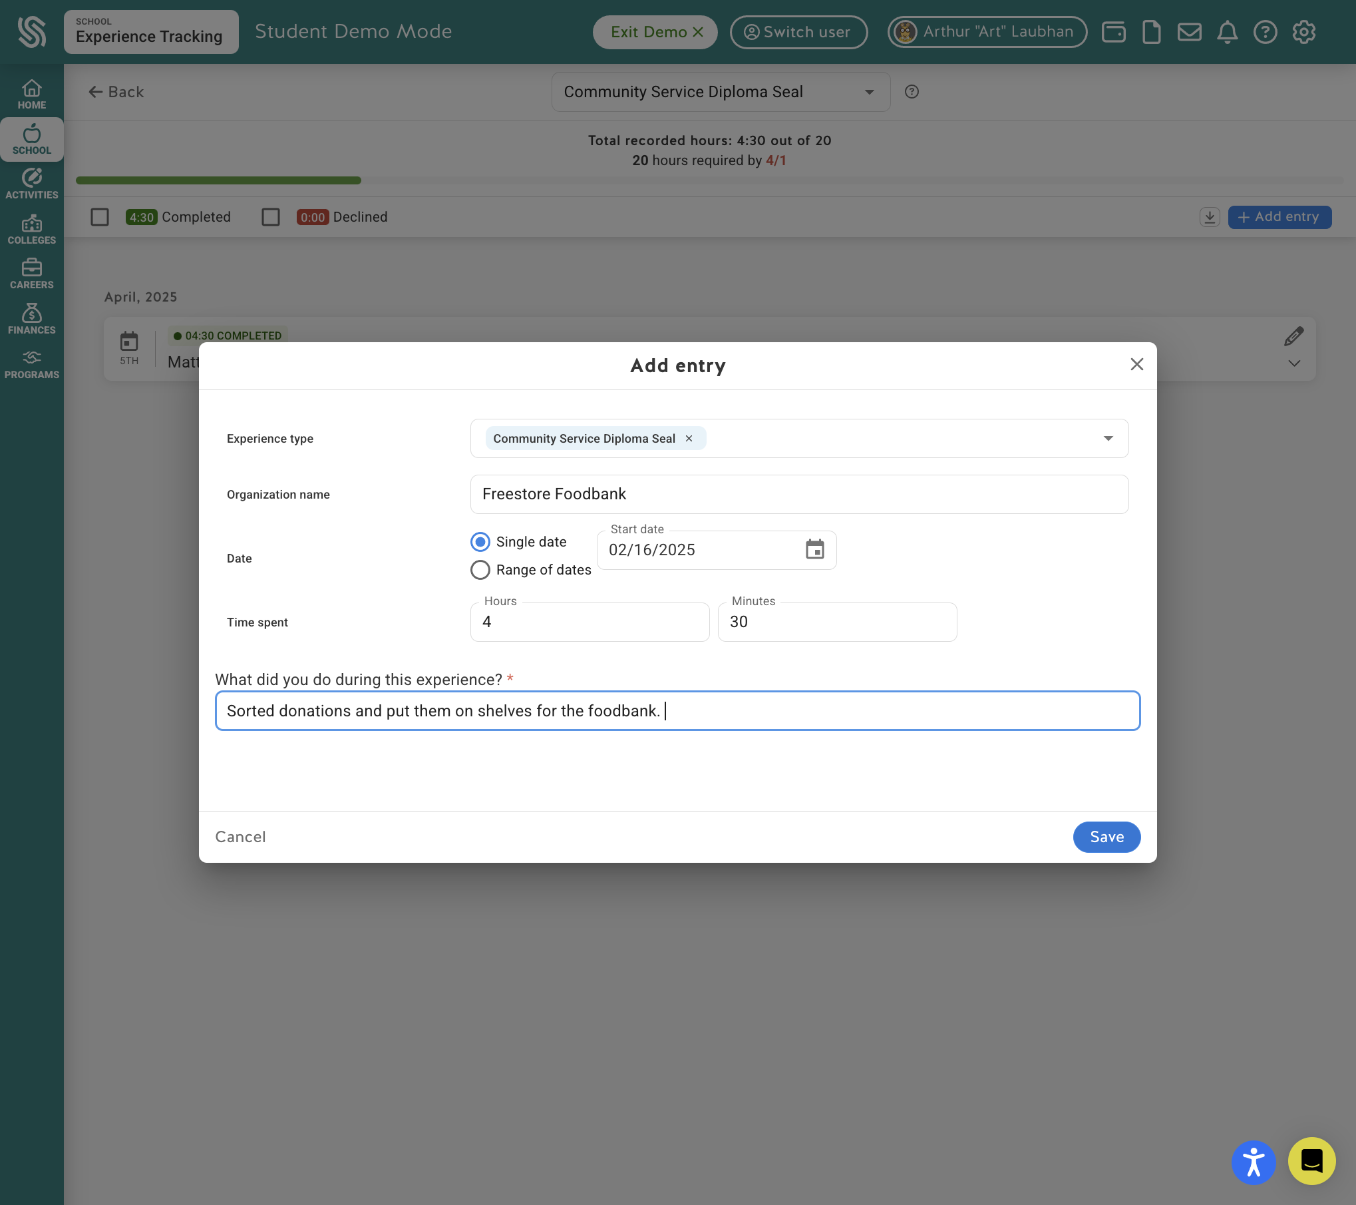Close the Add entry dialog with X

point(1136,364)
